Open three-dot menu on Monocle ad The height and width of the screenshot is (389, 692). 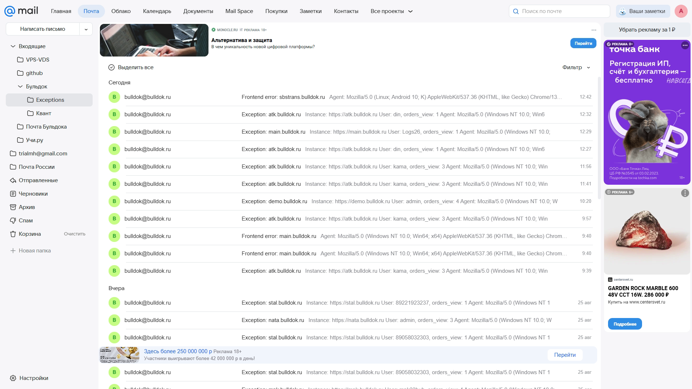pyautogui.click(x=594, y=30)
